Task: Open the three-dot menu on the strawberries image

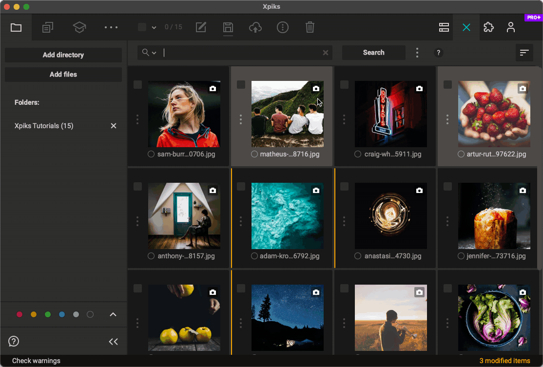Action: point(447,119)
